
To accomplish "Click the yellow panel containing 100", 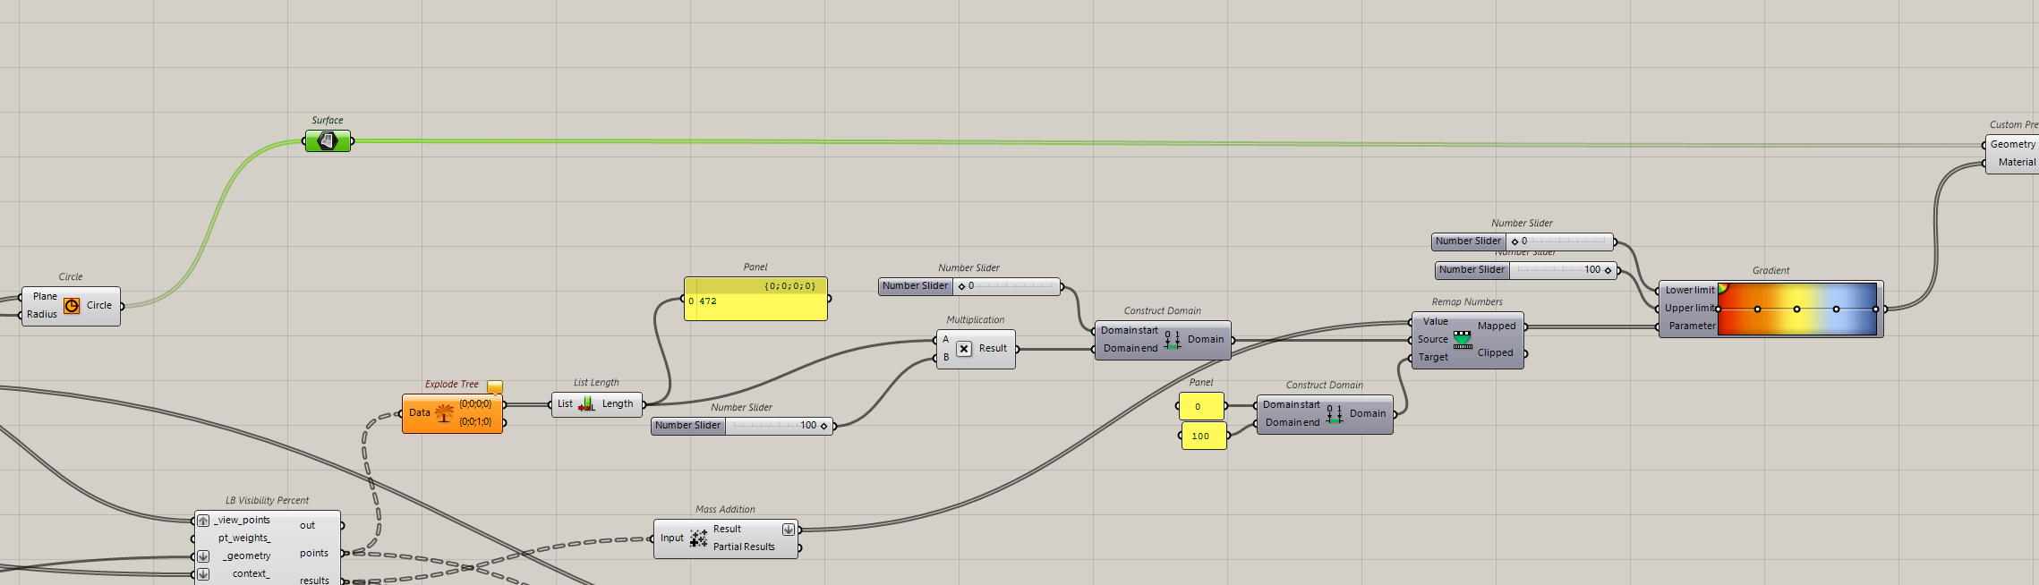I will (x=1204, y=437).
